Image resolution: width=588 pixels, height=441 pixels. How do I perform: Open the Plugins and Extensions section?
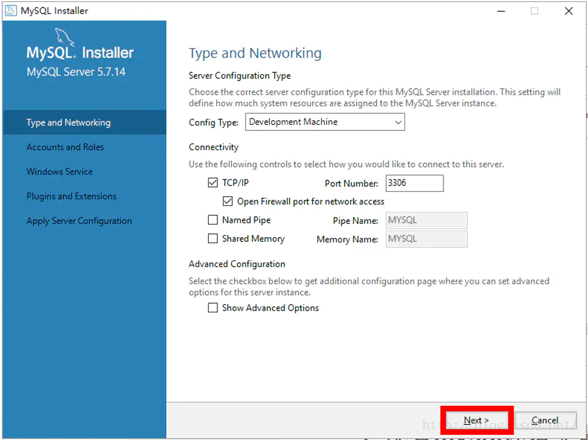pos(71,196)
